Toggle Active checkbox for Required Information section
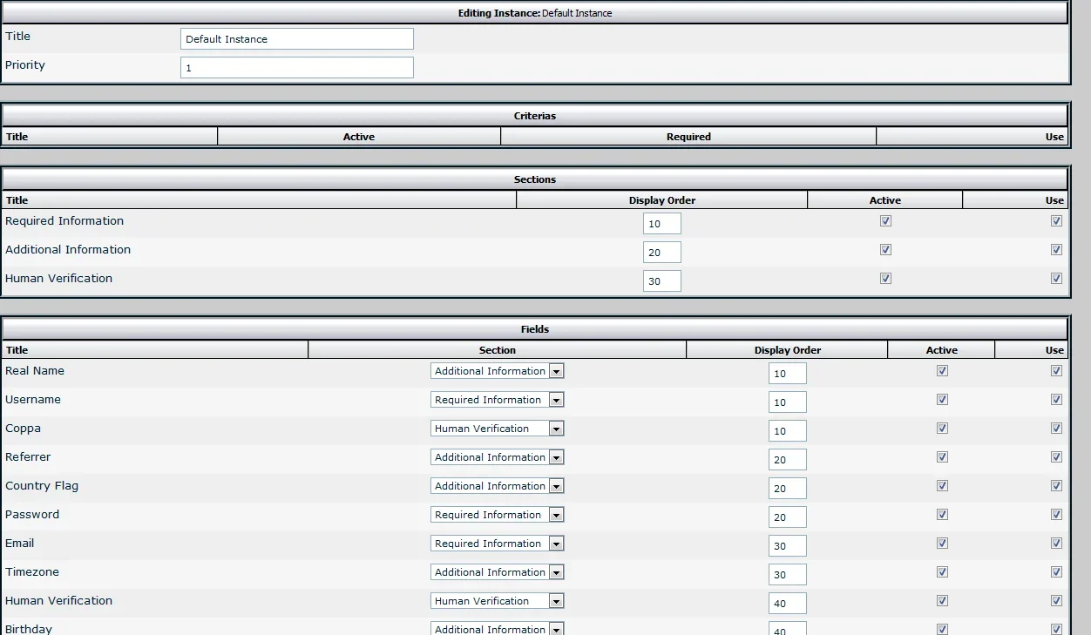 (x=885, y=221)
